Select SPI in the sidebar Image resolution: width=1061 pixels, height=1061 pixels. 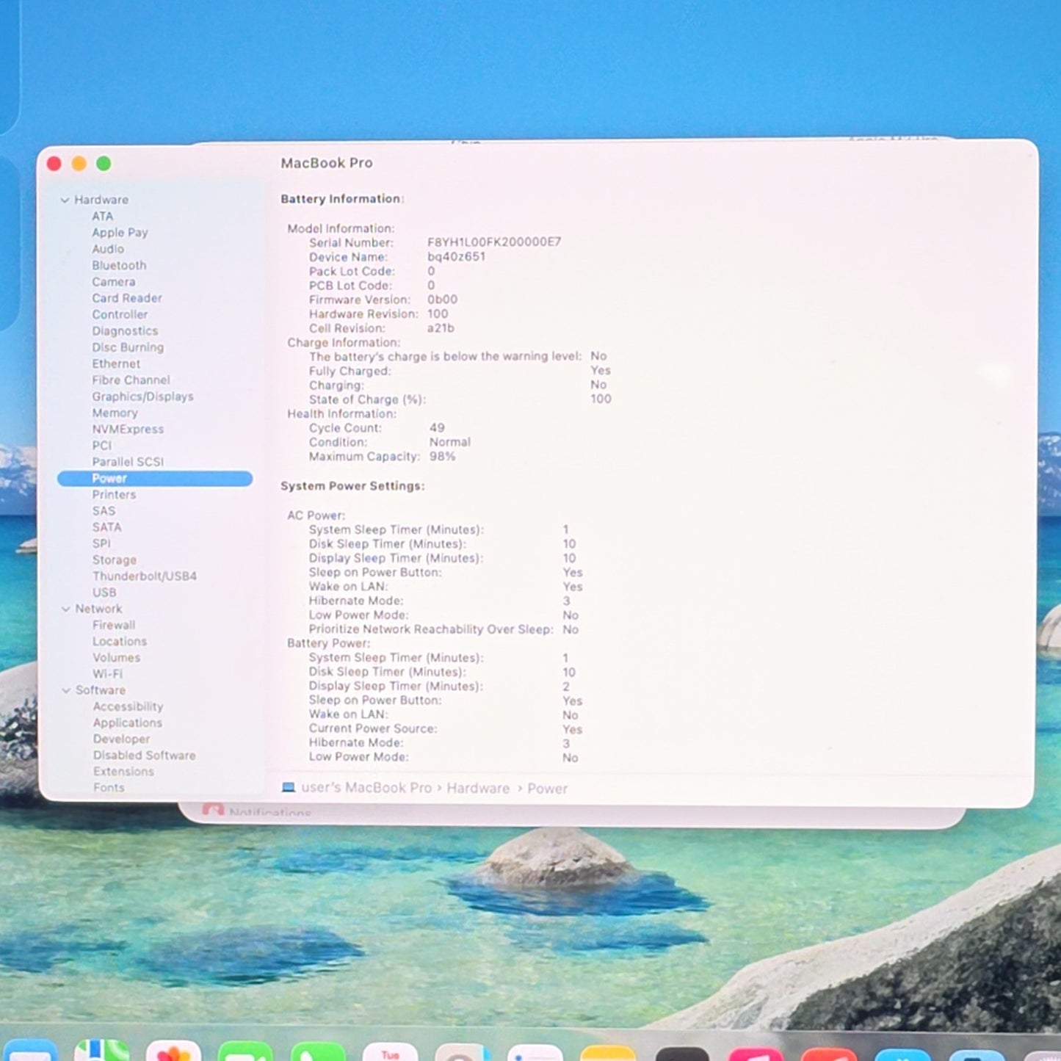click(x=101, y=543)
